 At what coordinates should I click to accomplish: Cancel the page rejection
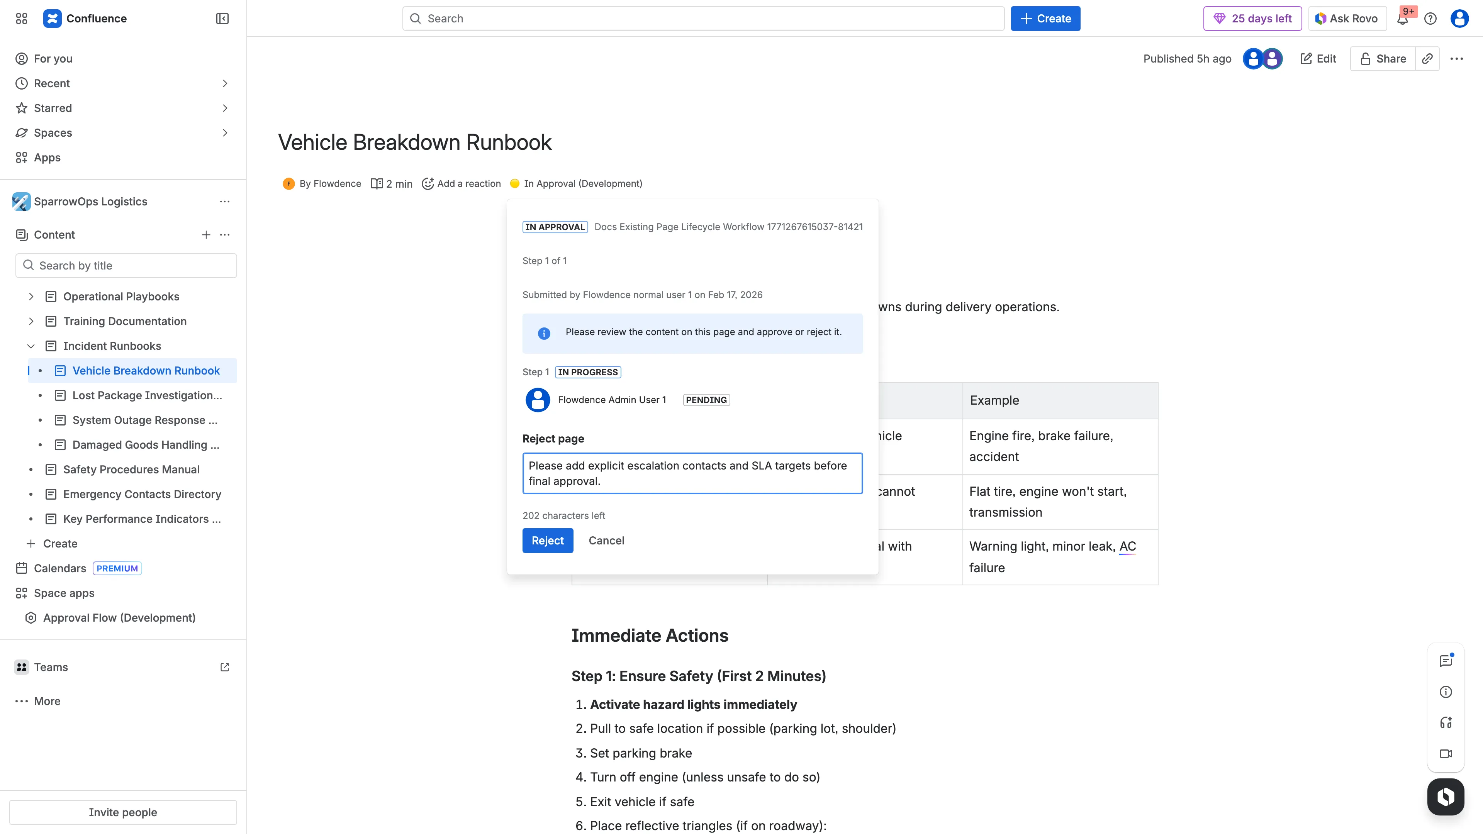(606, 541)
